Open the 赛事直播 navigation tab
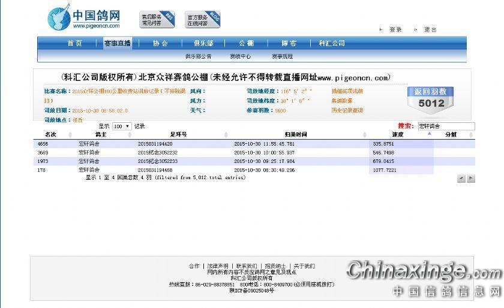The width and height of the screenshot is (504, 308). tap(118, 43)
